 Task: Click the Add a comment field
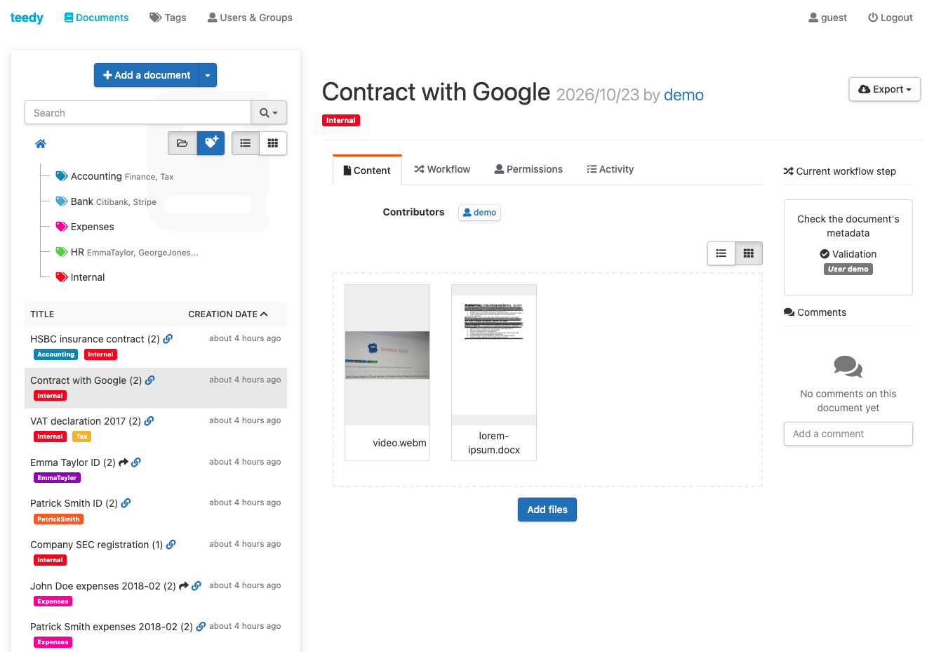(x=848, y=434)
